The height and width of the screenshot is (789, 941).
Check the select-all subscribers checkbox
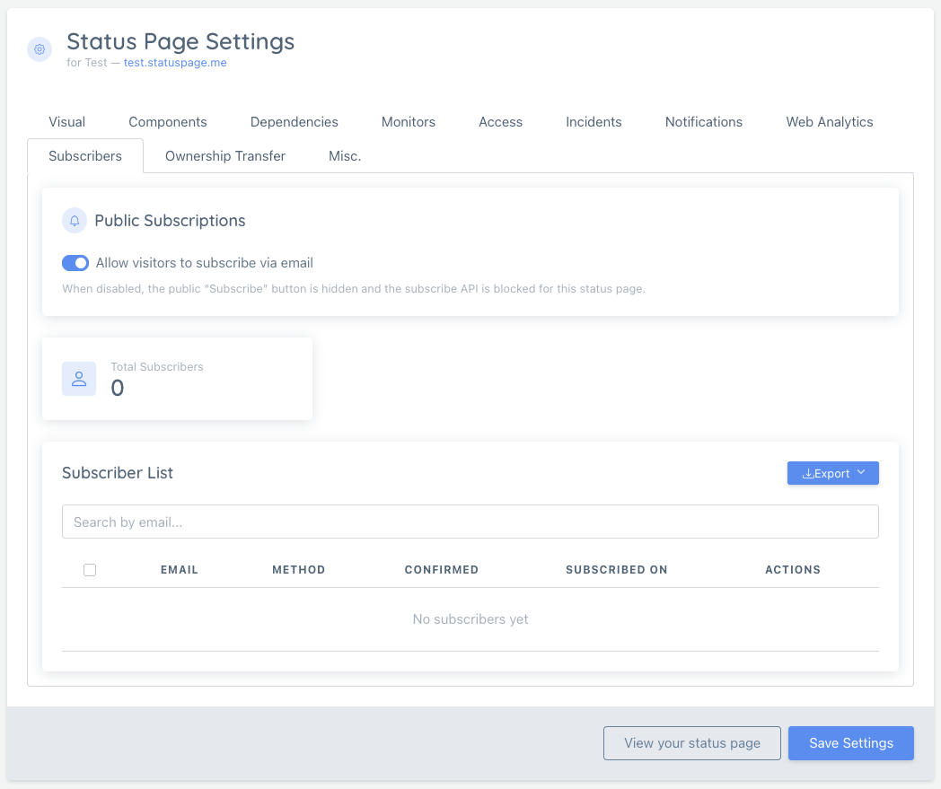click(x=90, y=570)
